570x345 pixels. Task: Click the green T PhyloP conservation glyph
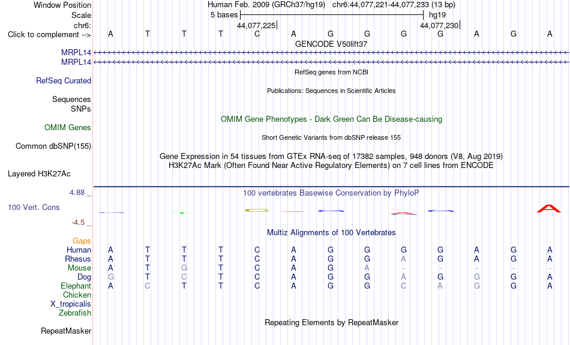182,212
